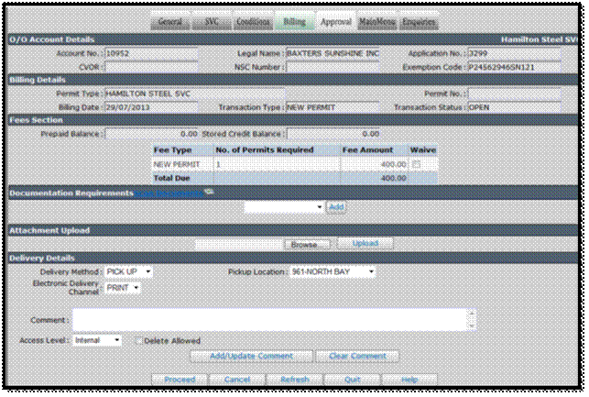Click the Proceed button

[180, 380]
